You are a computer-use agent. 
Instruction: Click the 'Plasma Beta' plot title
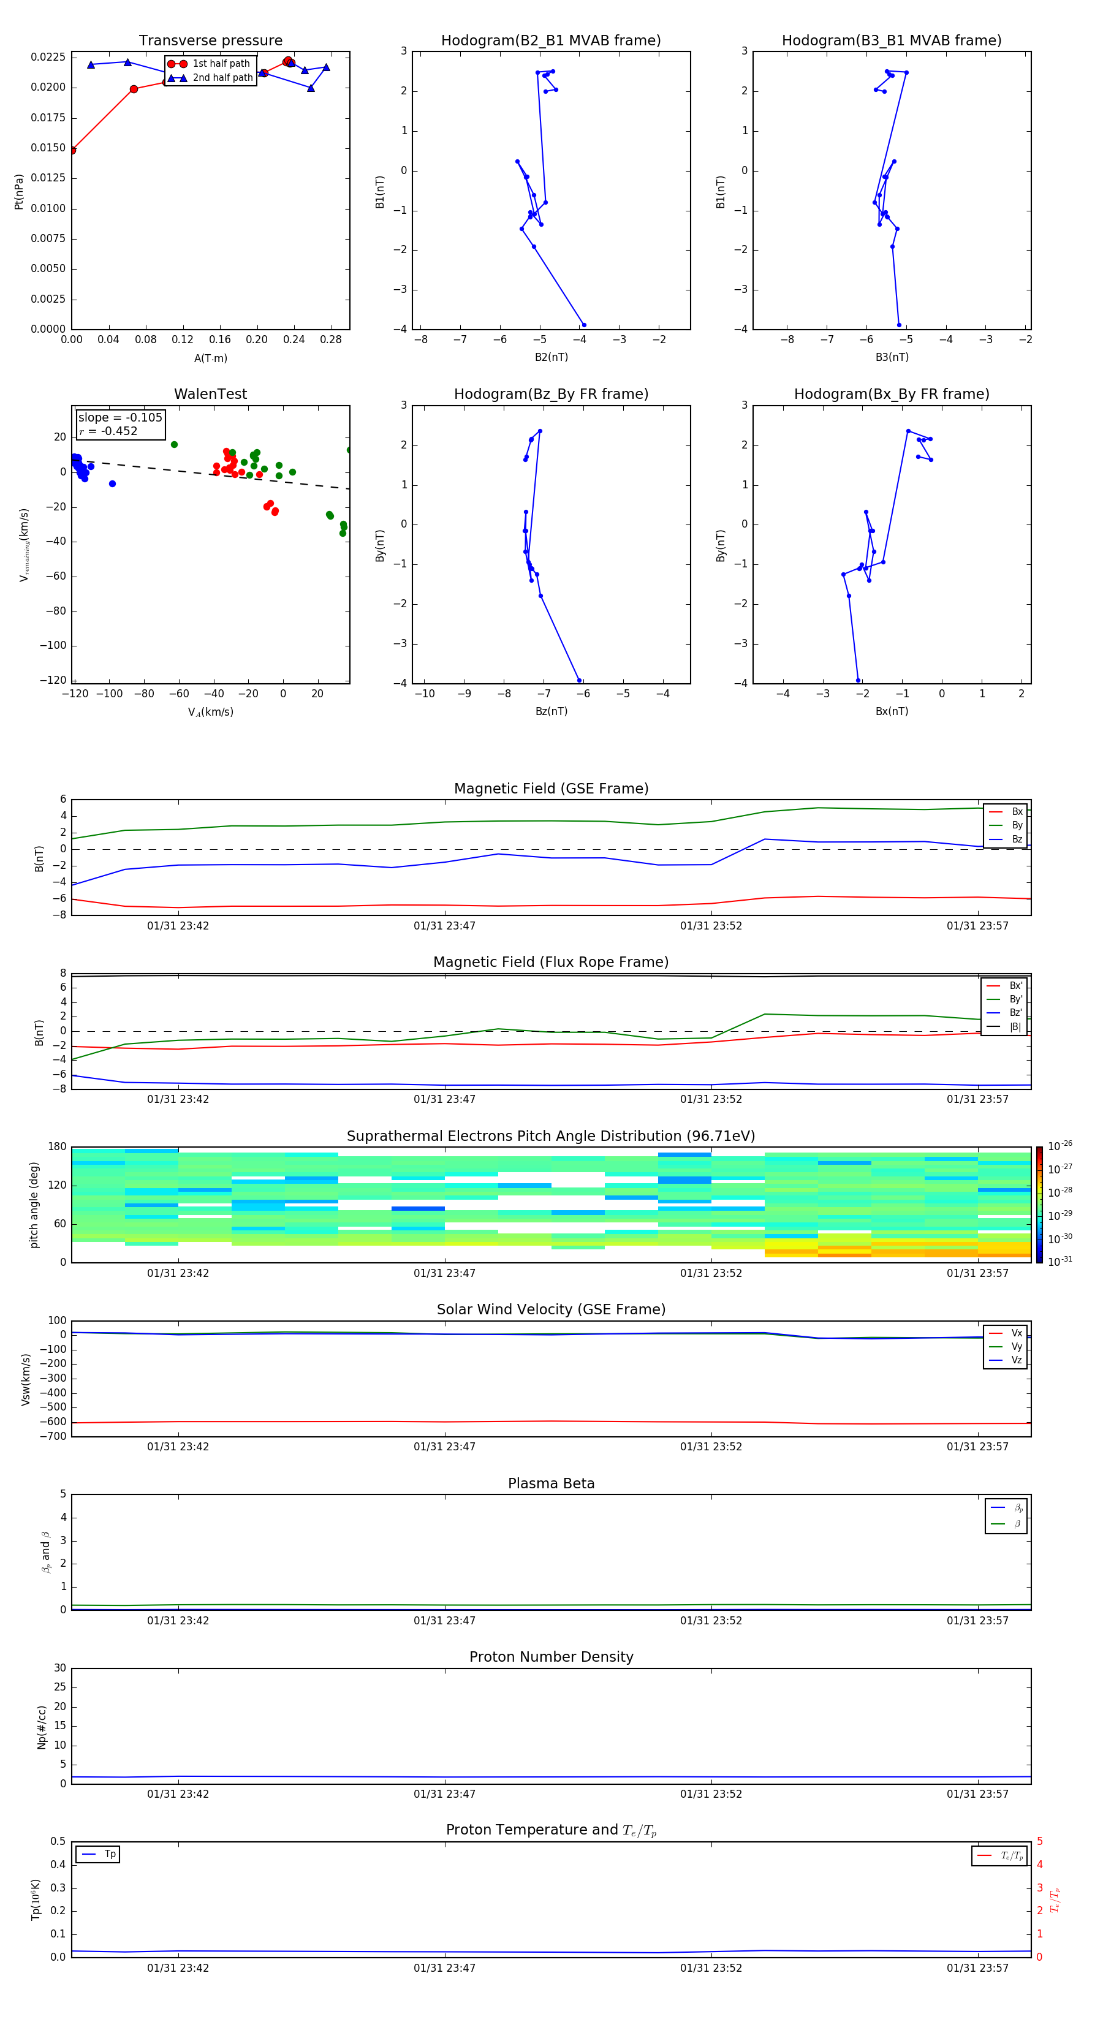[551, 1483]
